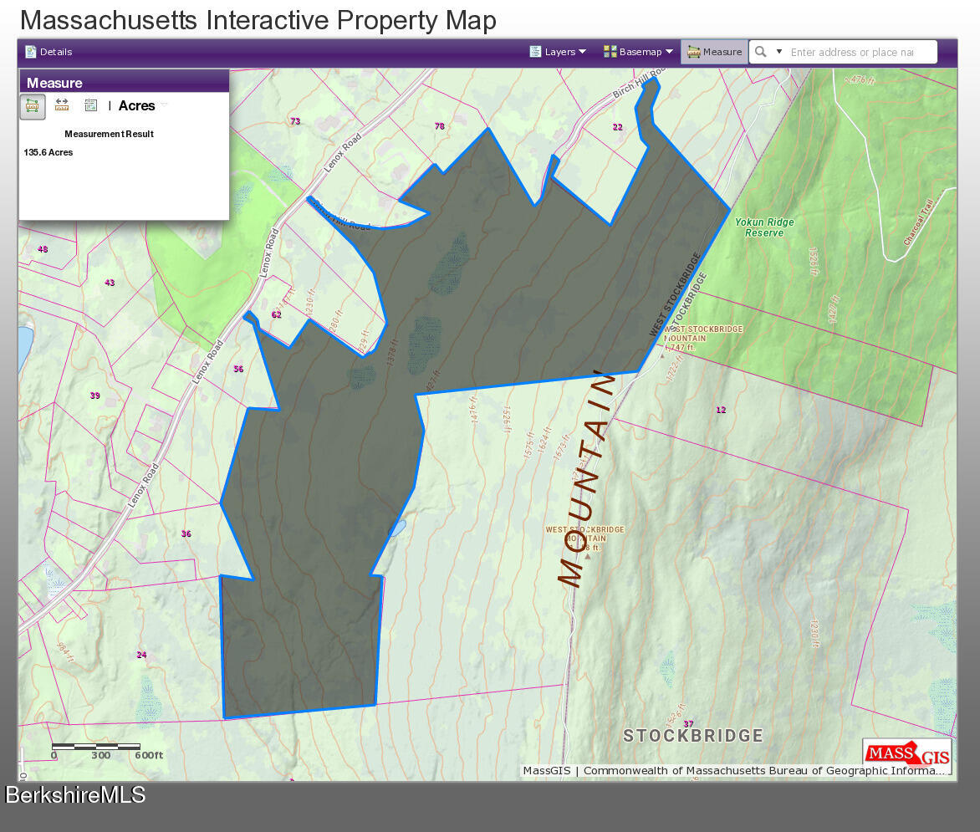
Task: Click the MassGIS logo
Action: coord(907,754)
